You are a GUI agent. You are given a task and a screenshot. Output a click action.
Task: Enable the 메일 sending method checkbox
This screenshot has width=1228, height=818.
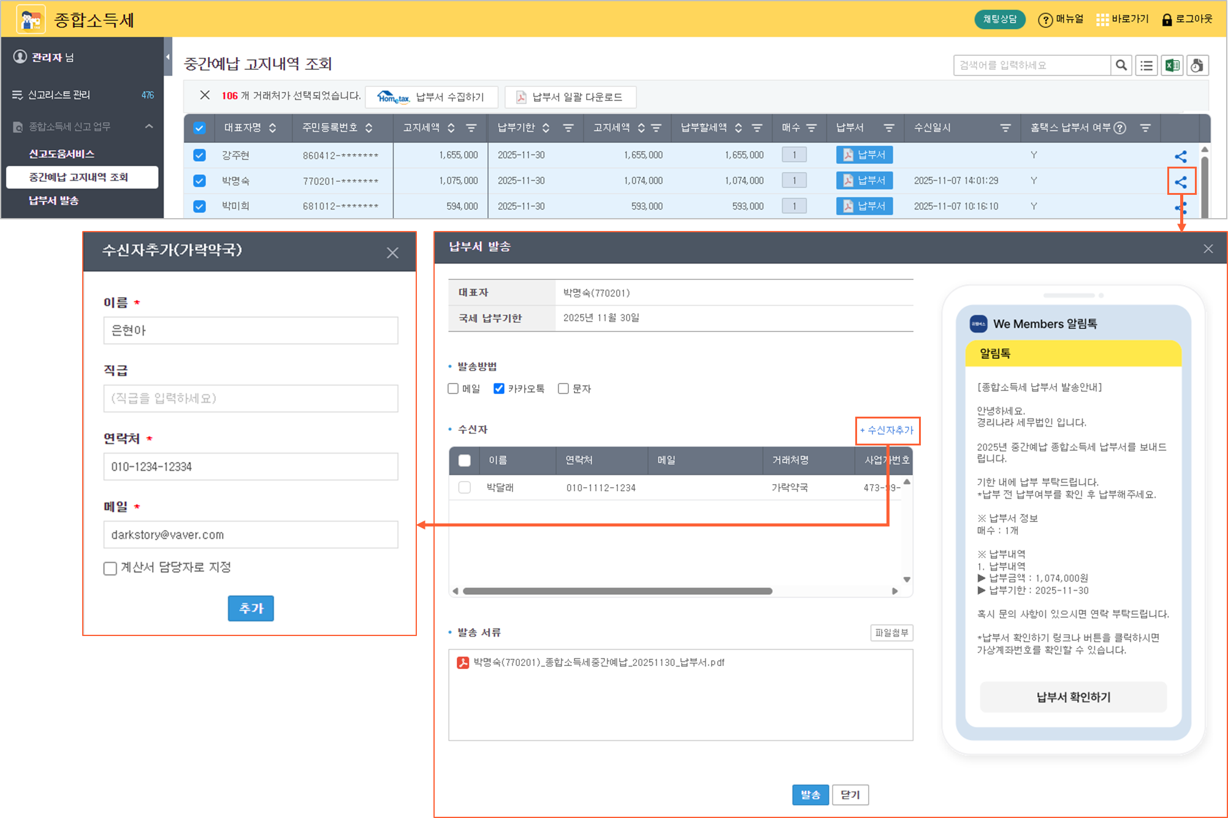point(454,388)
